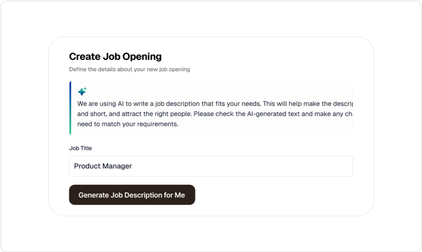
Task: Focus the Job Title input field
Action: point(211,166)
